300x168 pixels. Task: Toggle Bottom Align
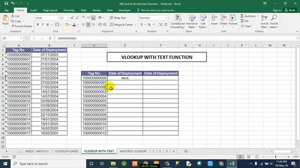(x=93, y=18)
